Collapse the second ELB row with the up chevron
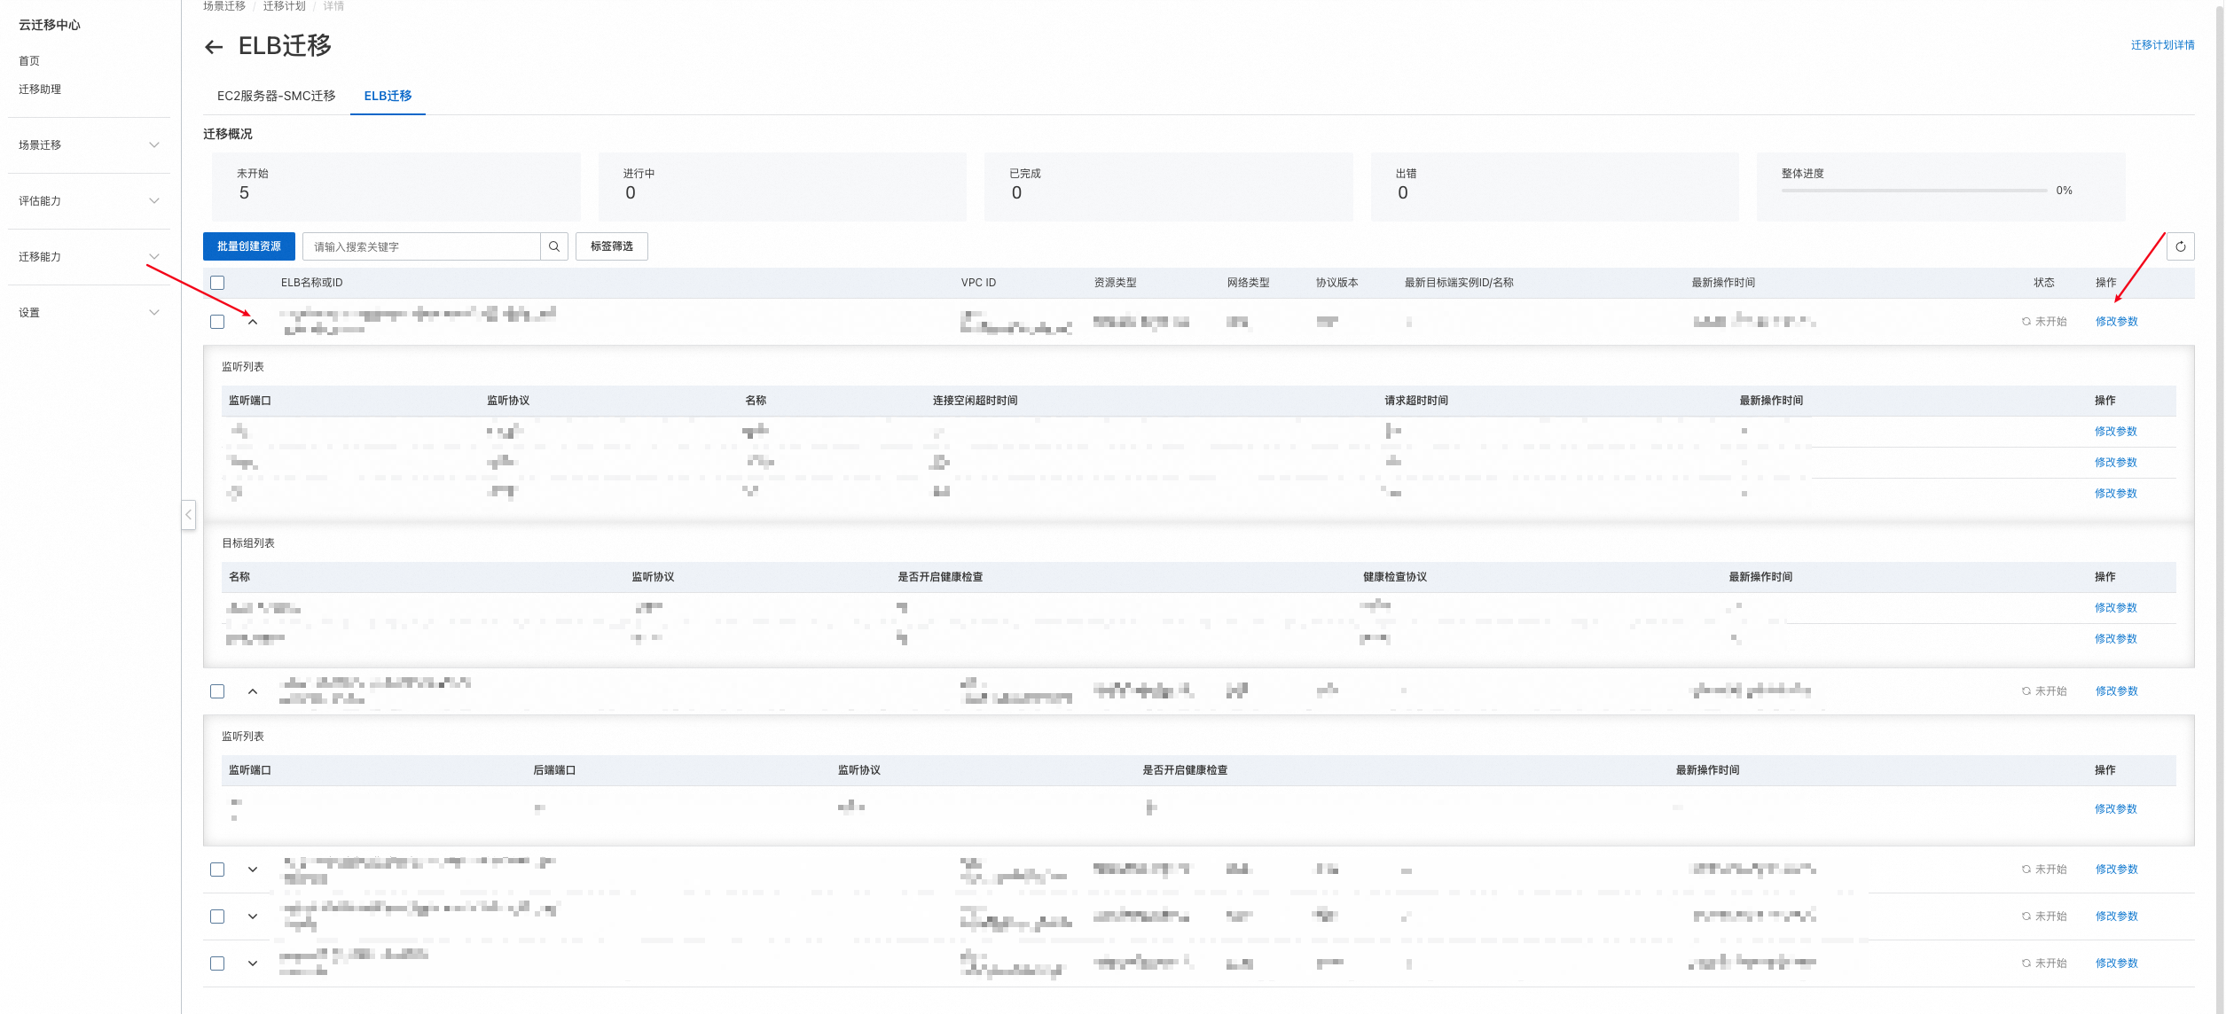The image size is (2226, 1014). [x=253, y=691]
